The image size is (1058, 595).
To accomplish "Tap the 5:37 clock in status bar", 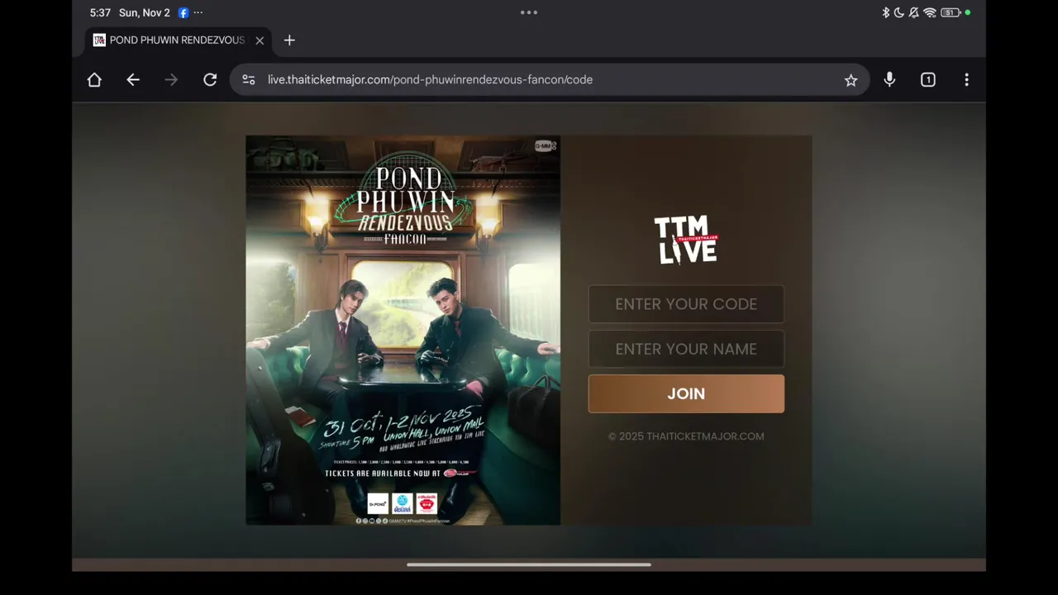I will tap(100, 12).
